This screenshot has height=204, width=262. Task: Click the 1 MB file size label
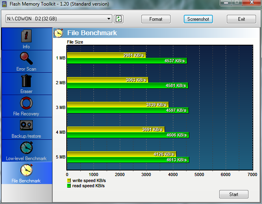(60, 58)
